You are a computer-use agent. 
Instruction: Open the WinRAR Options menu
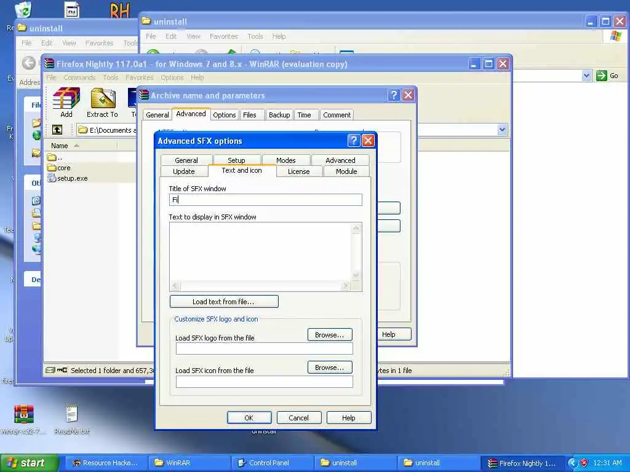(172, 77)
